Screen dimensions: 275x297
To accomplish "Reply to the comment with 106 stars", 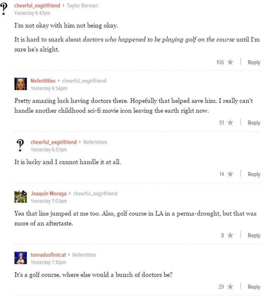I will click(254, 62).
